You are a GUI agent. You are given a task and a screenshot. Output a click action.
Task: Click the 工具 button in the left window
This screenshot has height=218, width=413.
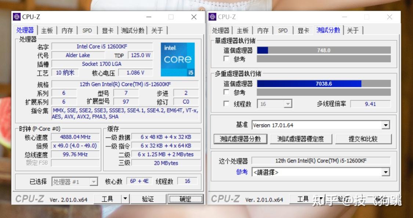[x=108, y=199]
